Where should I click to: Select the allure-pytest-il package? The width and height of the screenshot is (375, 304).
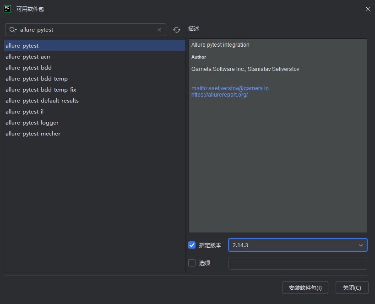(x=95, y=112)
